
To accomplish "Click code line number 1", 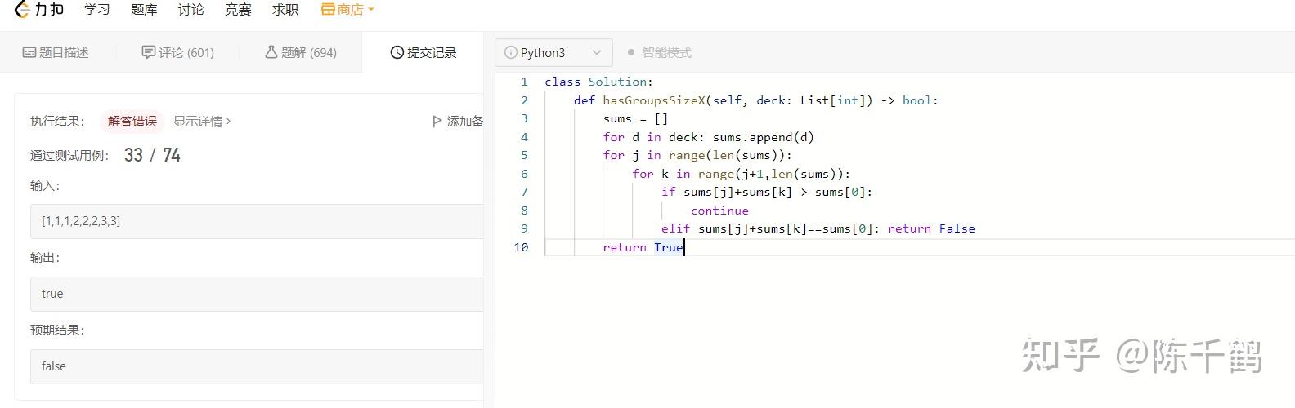I will (x=524, y=82).
